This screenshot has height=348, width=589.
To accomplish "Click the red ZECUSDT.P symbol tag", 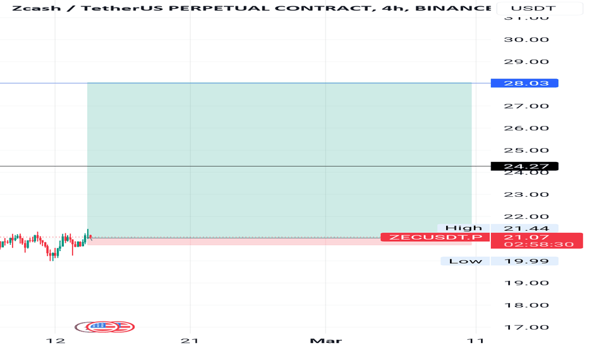I will click(435, 237).
